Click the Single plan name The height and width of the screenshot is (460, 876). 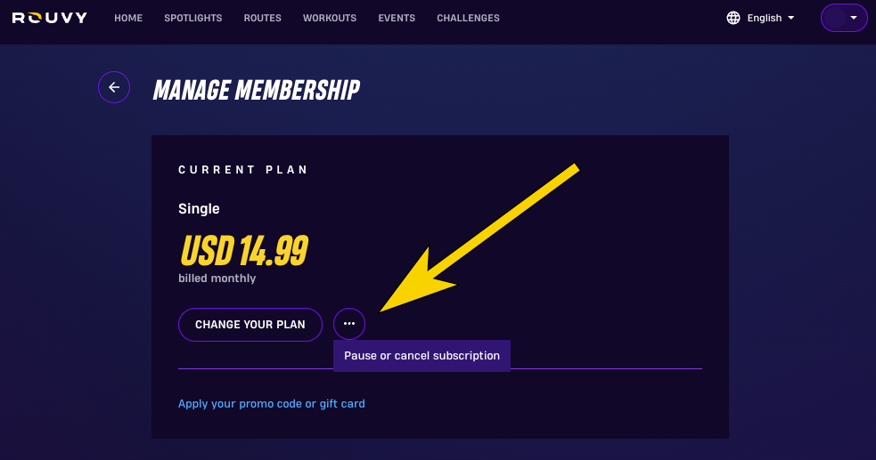(199, 209)
